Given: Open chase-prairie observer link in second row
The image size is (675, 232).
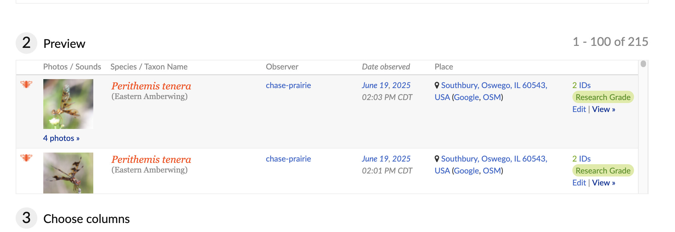Looking at the screenshot, I should pyautogui.click(x=289, y=159).
